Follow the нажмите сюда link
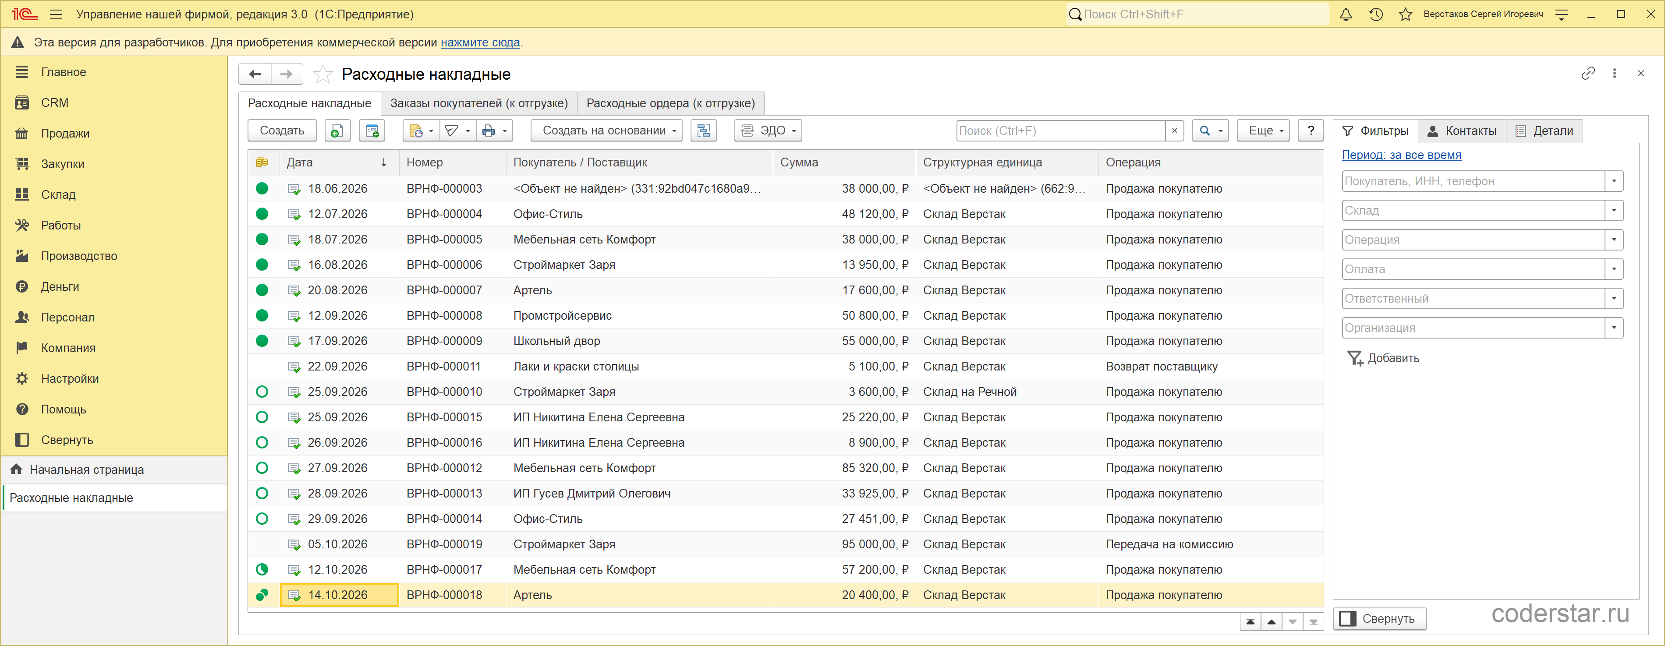This screenshot has width=1665, height=646. [480, 42]
